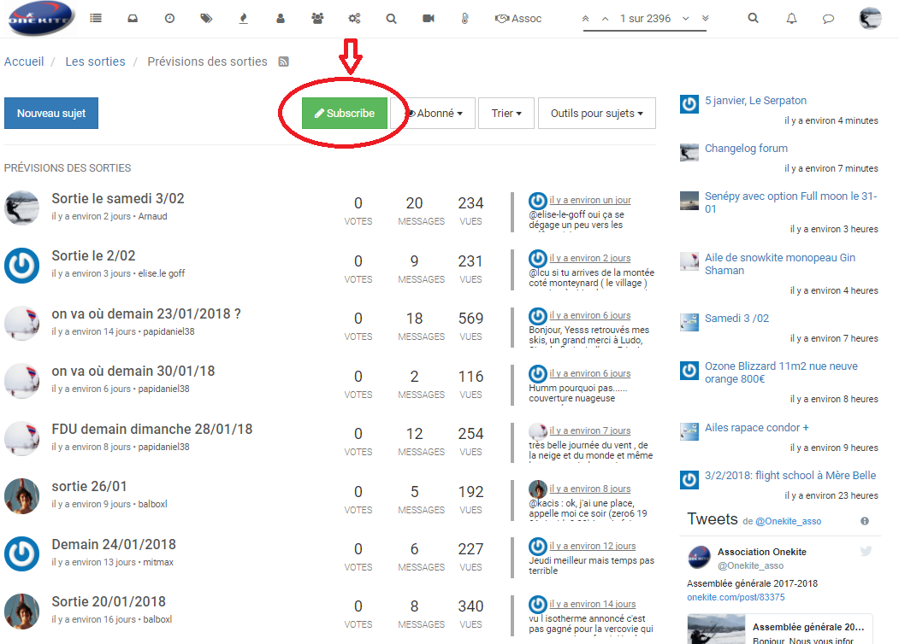Open the popular topics flame icon
The width and height of the screenshot is (899, 644).
pyautogui.click(x=243, y=18)
